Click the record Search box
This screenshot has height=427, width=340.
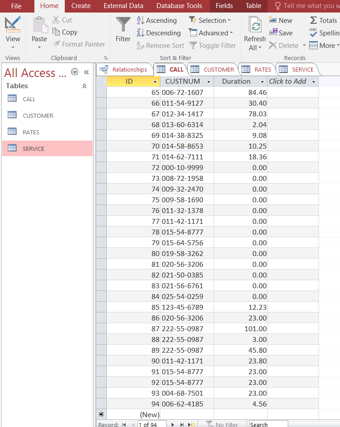[x=268, y=424]
